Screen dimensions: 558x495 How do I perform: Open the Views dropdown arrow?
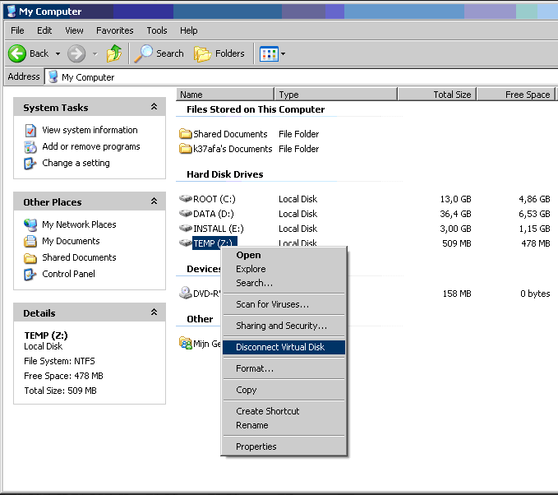[283, 54]
